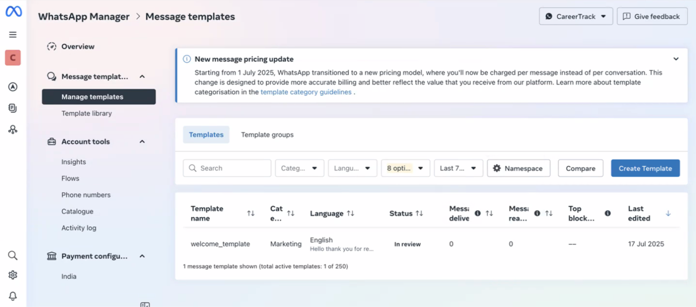The image size is (696, 307).
Task: Open the template category guidelines link
Action: pyautogui.click(x=306, y=92)
